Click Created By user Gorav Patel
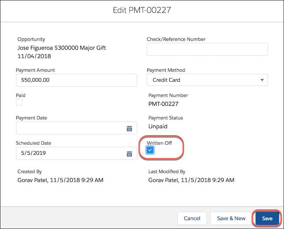The height and width of the screenshot is (229, 284). (59, 180)
